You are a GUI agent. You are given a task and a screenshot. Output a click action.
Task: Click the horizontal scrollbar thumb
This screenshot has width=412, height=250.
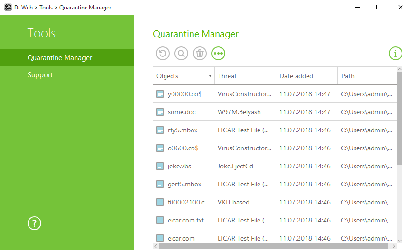coord(273,246)
